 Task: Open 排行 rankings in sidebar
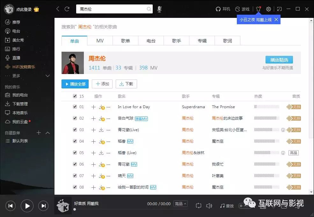pos(13,49)
